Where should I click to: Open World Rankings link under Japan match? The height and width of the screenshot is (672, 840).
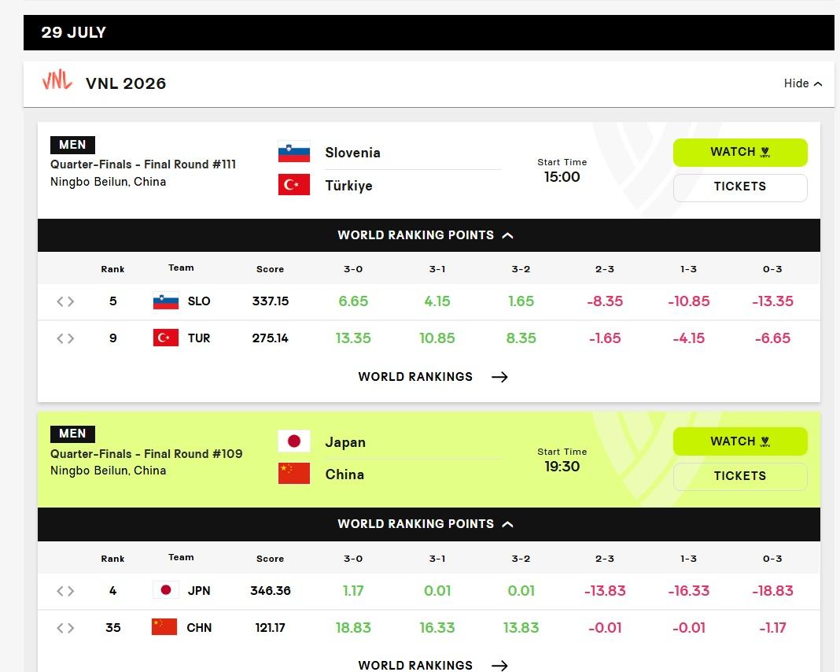coord(433,665)
